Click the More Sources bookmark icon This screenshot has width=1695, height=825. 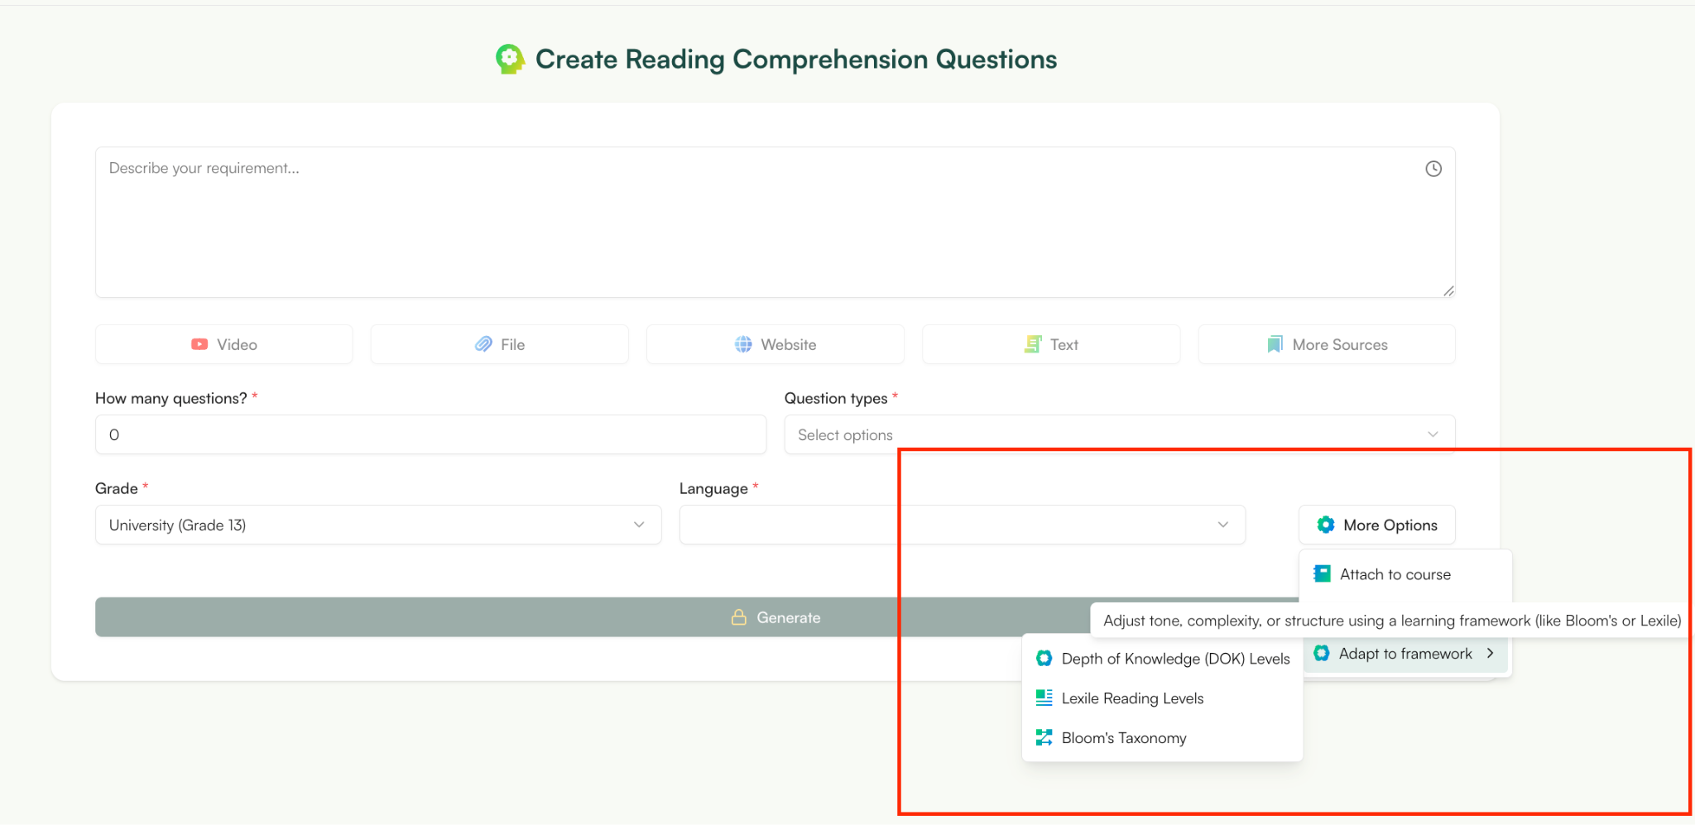1275,344
